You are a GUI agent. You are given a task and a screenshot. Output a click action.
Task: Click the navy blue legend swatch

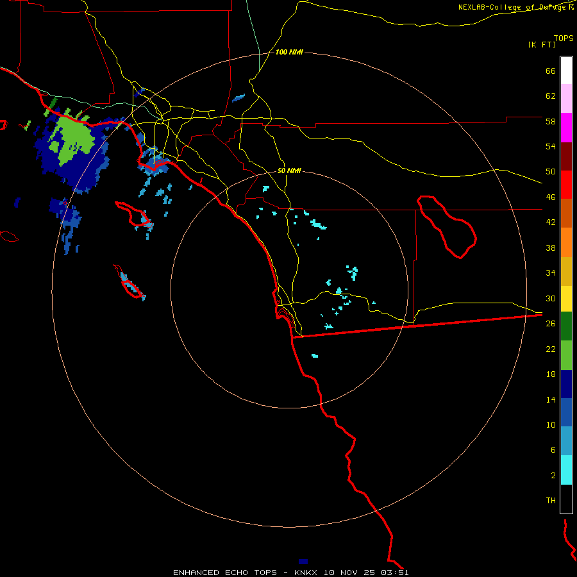click(566, 384)
